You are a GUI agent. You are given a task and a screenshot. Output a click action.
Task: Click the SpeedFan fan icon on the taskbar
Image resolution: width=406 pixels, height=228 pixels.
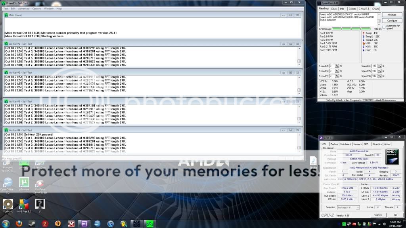(x=136, y=224)
